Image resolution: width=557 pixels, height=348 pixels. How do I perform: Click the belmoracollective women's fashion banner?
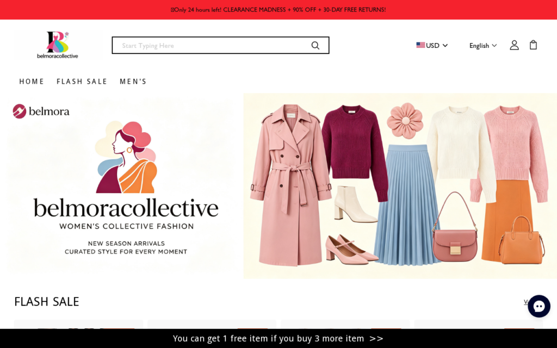[x=121, y=186]
